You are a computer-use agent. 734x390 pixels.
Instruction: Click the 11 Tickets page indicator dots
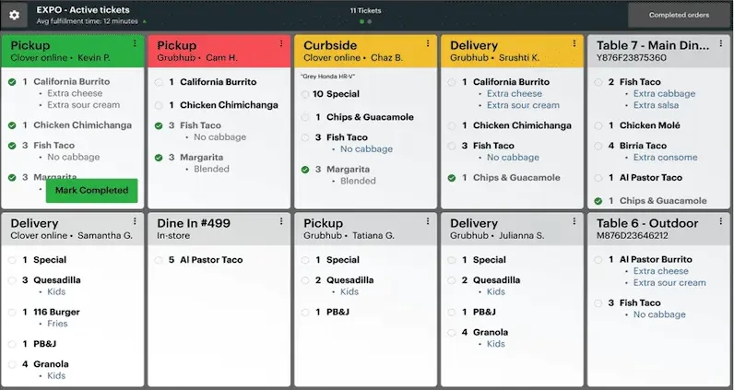(366, 23)
